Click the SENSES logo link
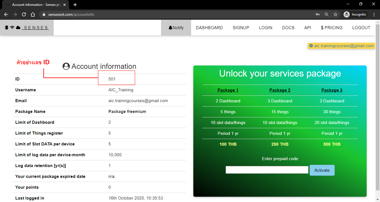The width and height of the screenshot is (380, 202). point(27,28)
